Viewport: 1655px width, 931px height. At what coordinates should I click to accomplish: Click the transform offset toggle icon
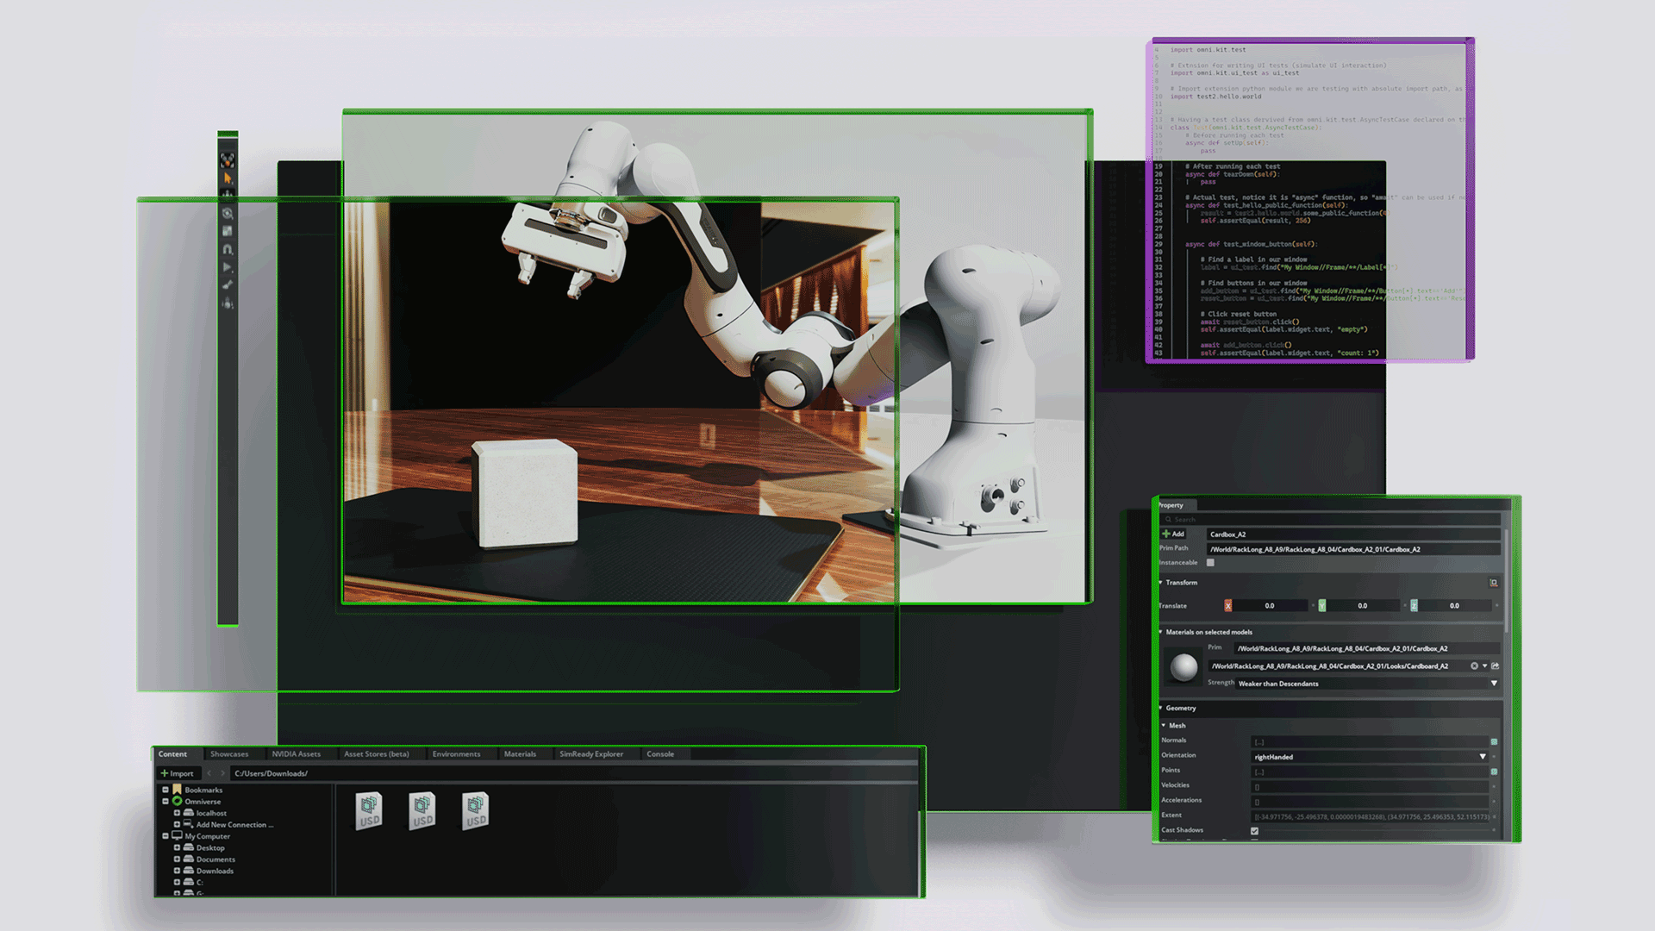tap(1494, 583)
